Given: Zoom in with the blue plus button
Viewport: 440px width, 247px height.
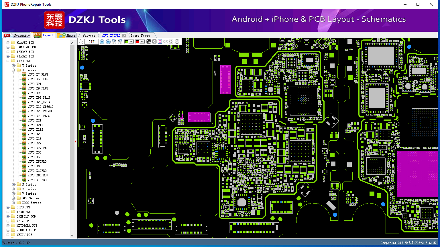Looking at the screenshot, I should click(102, 42).
